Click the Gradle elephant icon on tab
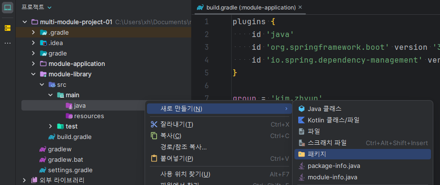 [200, 8]
